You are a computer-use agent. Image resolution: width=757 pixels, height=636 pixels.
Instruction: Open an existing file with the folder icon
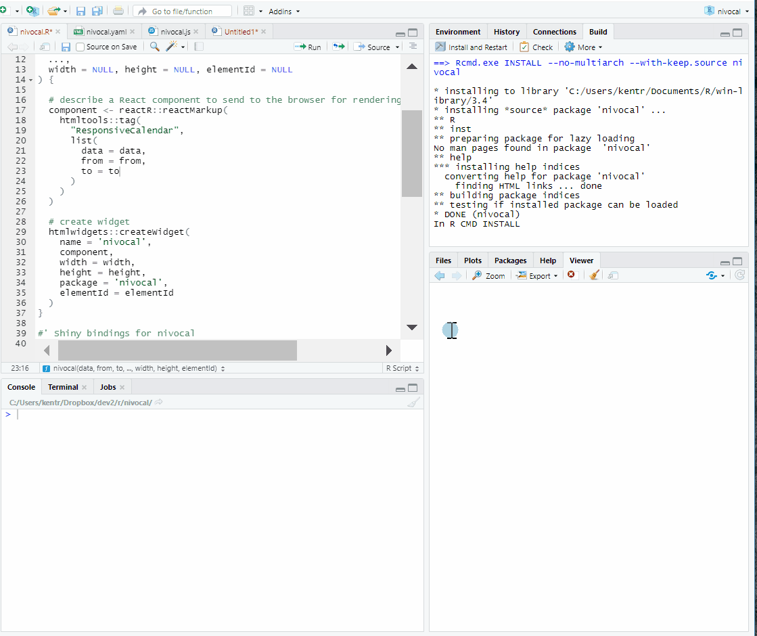[x=53, y=11]
